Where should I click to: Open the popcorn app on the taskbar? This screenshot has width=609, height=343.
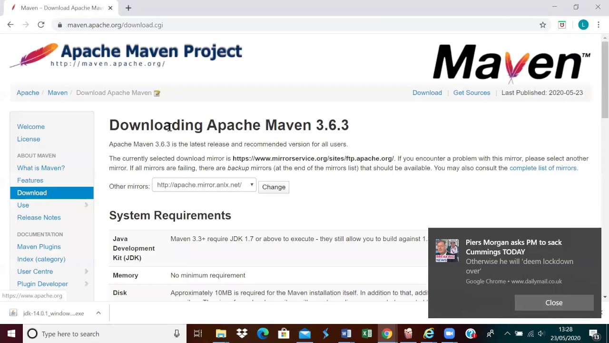(x=408, y=334)
